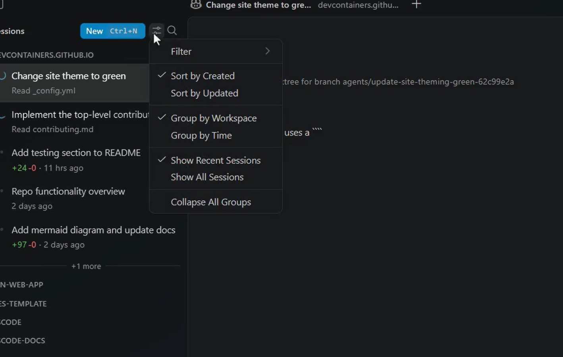The width and height of the screenshot is (563, 357).
Task: Open the Repo functionality overview session
Action: click(74, 198)
